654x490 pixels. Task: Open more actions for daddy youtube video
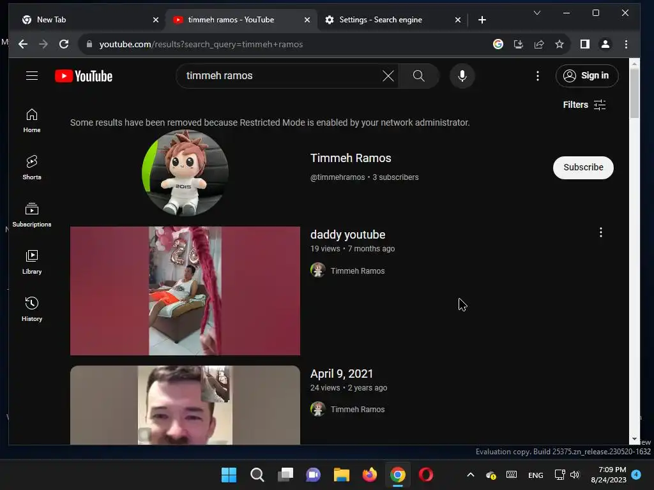(x=600, y=232)
